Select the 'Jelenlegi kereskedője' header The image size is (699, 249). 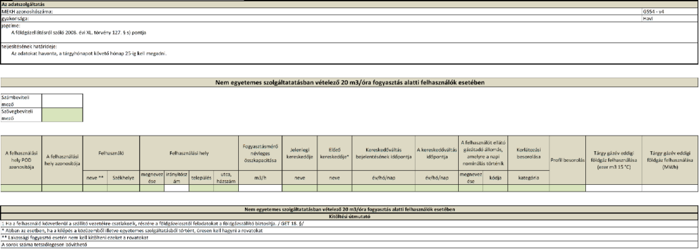point(300,153)
